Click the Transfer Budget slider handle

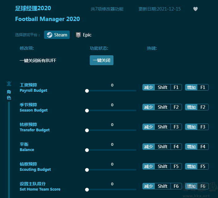pos(87,130)
